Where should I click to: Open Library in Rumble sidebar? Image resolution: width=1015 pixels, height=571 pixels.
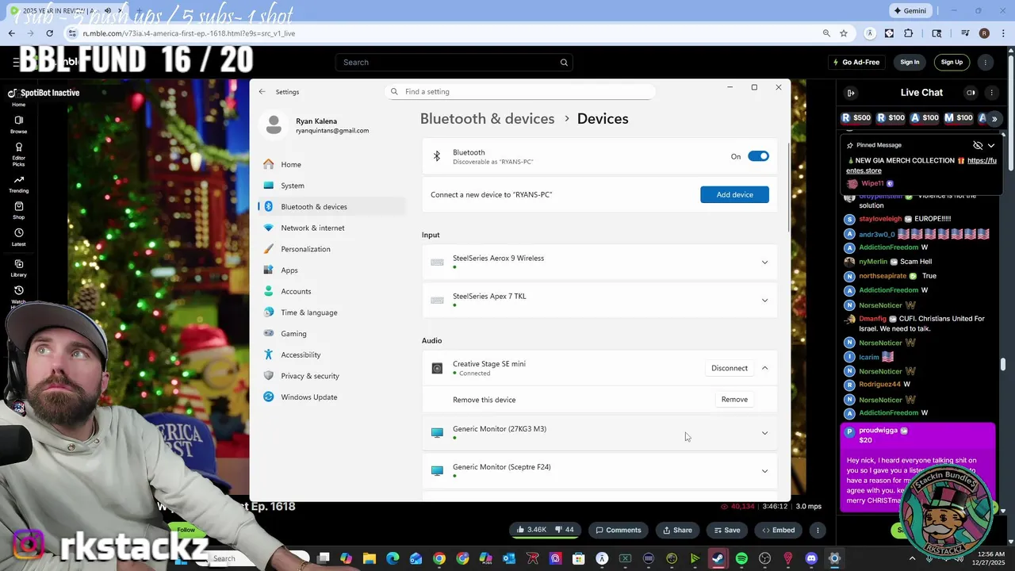[18, 268]
